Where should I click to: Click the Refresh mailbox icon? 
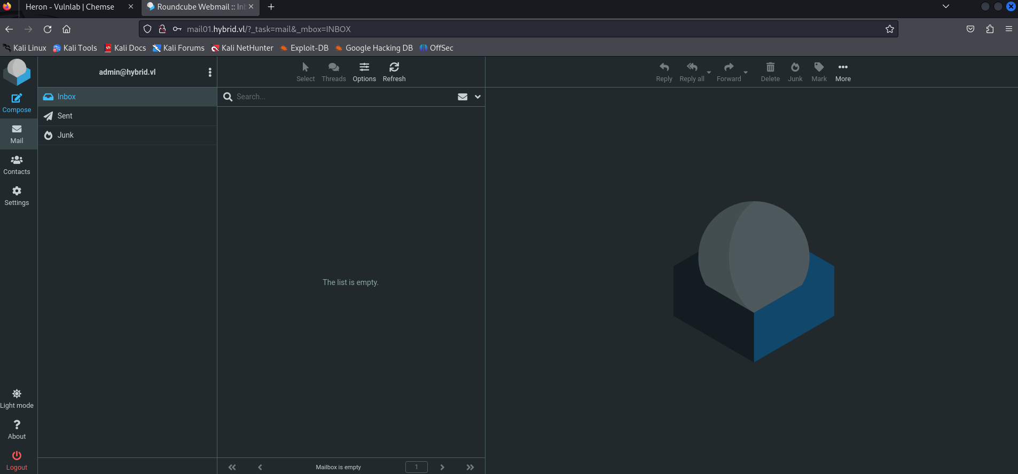(394, 72)
